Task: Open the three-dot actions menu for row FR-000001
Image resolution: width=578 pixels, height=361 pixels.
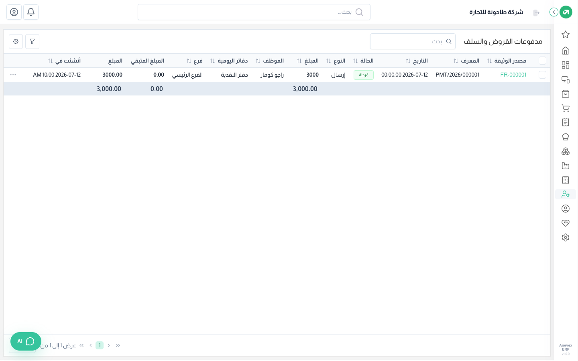Action: click(13, 75)
